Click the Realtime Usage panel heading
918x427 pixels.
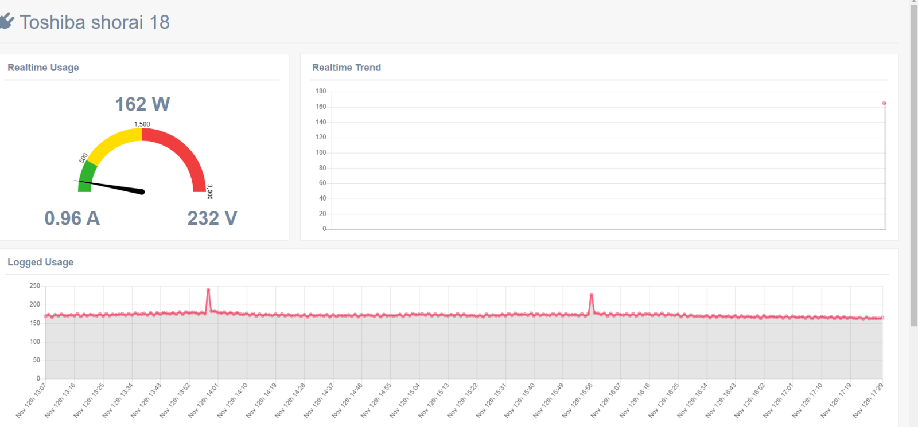click(x=43, y=68)
